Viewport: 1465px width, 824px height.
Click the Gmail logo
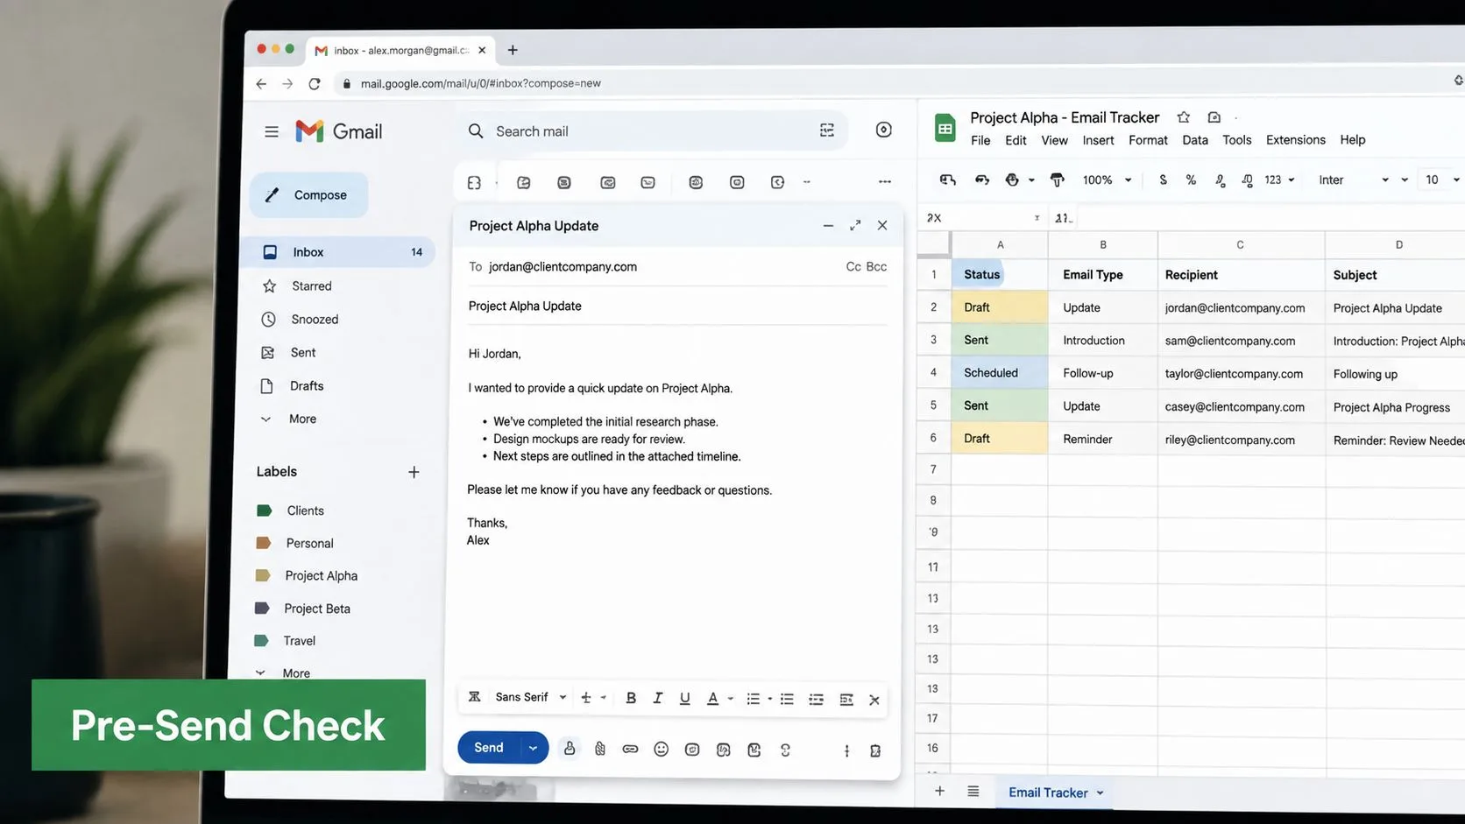(x=338, y=131)
